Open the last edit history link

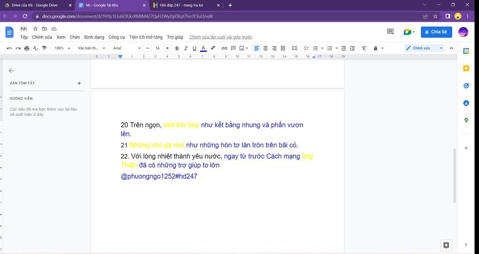click(x=221, y=37)
